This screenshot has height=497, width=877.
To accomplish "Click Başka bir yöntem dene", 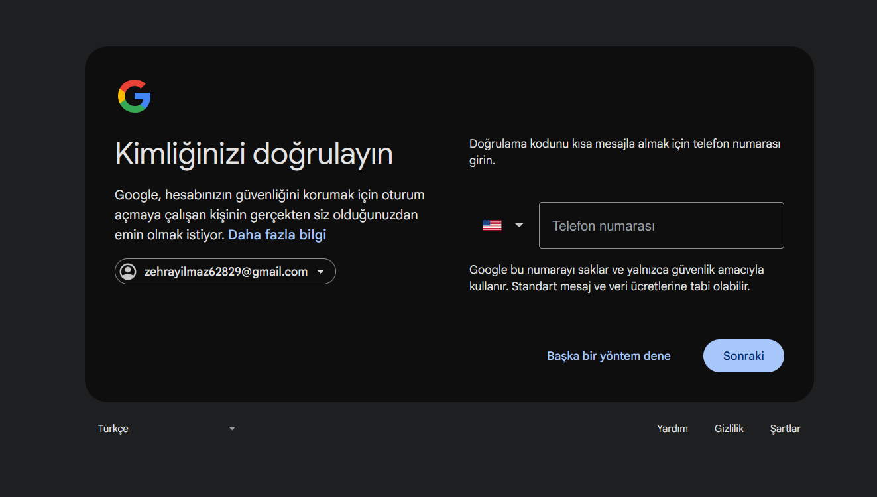I will [x=609, y=356].
